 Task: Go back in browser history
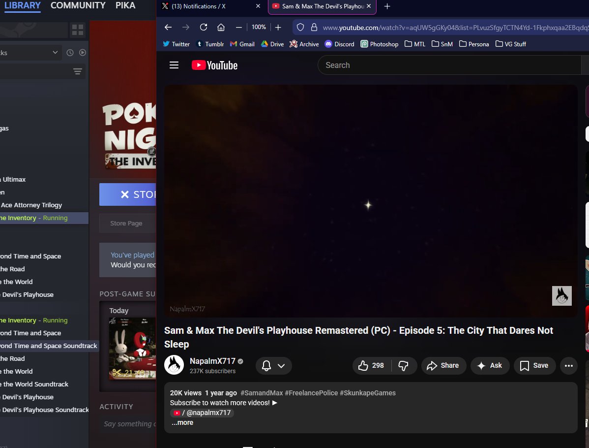coord(168,27)
